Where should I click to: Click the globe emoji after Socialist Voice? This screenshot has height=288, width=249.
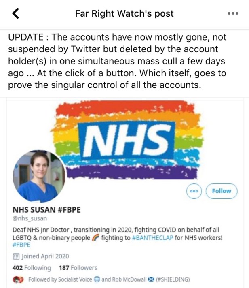(97, 279)
